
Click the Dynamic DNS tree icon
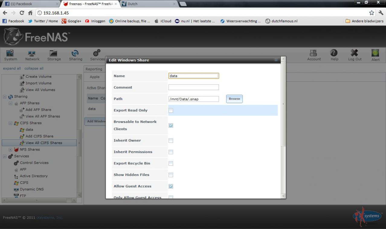point(16,189)
